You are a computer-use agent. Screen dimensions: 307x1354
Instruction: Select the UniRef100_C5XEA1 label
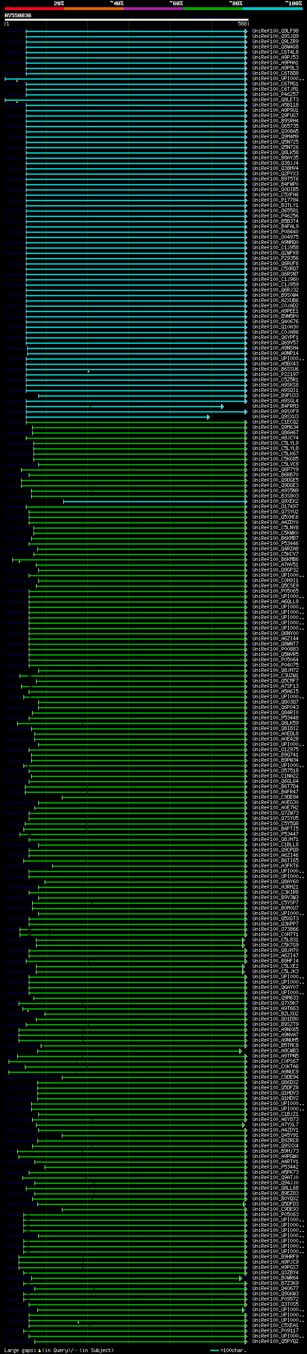[x=275, y=1325]
